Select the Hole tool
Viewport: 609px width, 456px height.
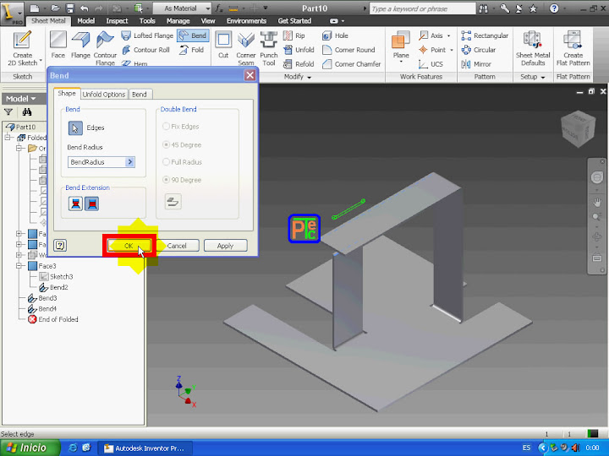tap(335, 35)
